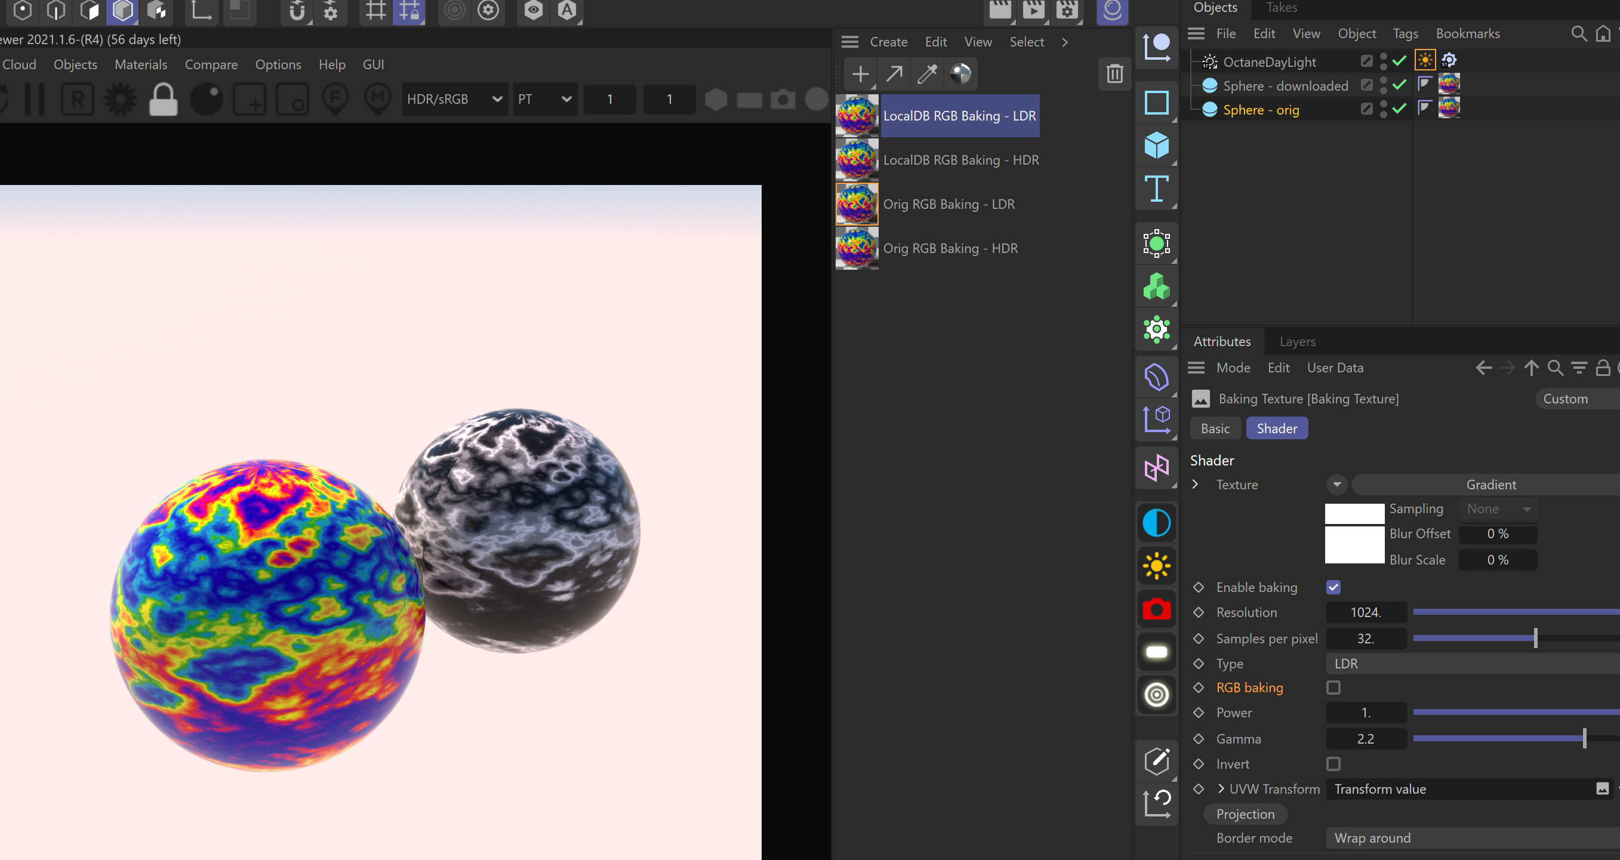Toggle the Invert checkbox

coord(1333,764)
